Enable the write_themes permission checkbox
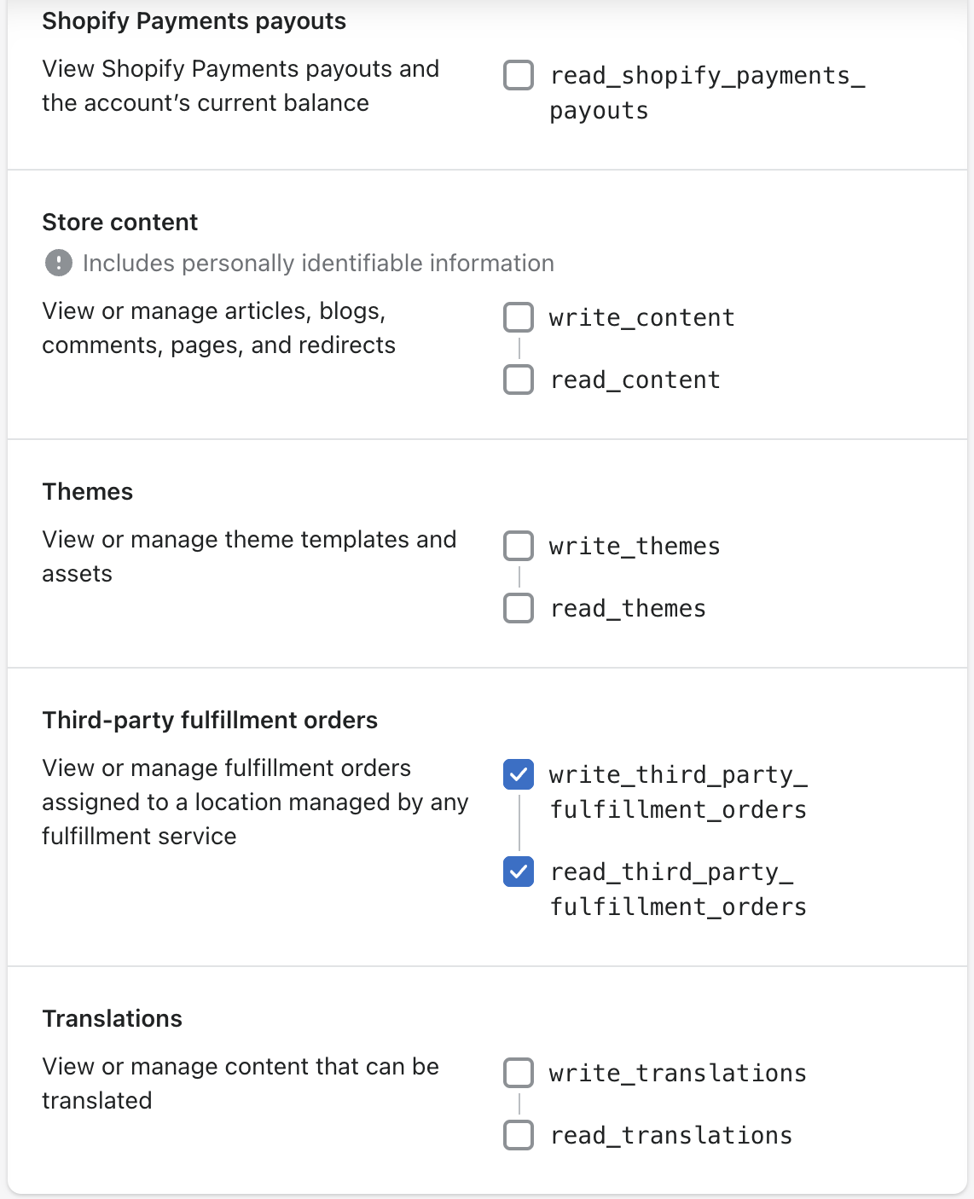Viewport: 974px width, 1199px height. coord(519,546)
